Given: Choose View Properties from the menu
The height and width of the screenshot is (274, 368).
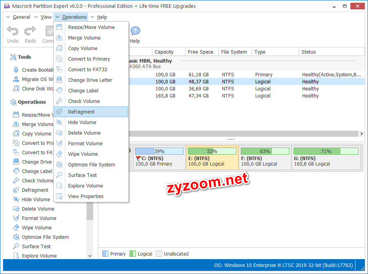Looking at the screenshot, I should [x=91, y=196].
